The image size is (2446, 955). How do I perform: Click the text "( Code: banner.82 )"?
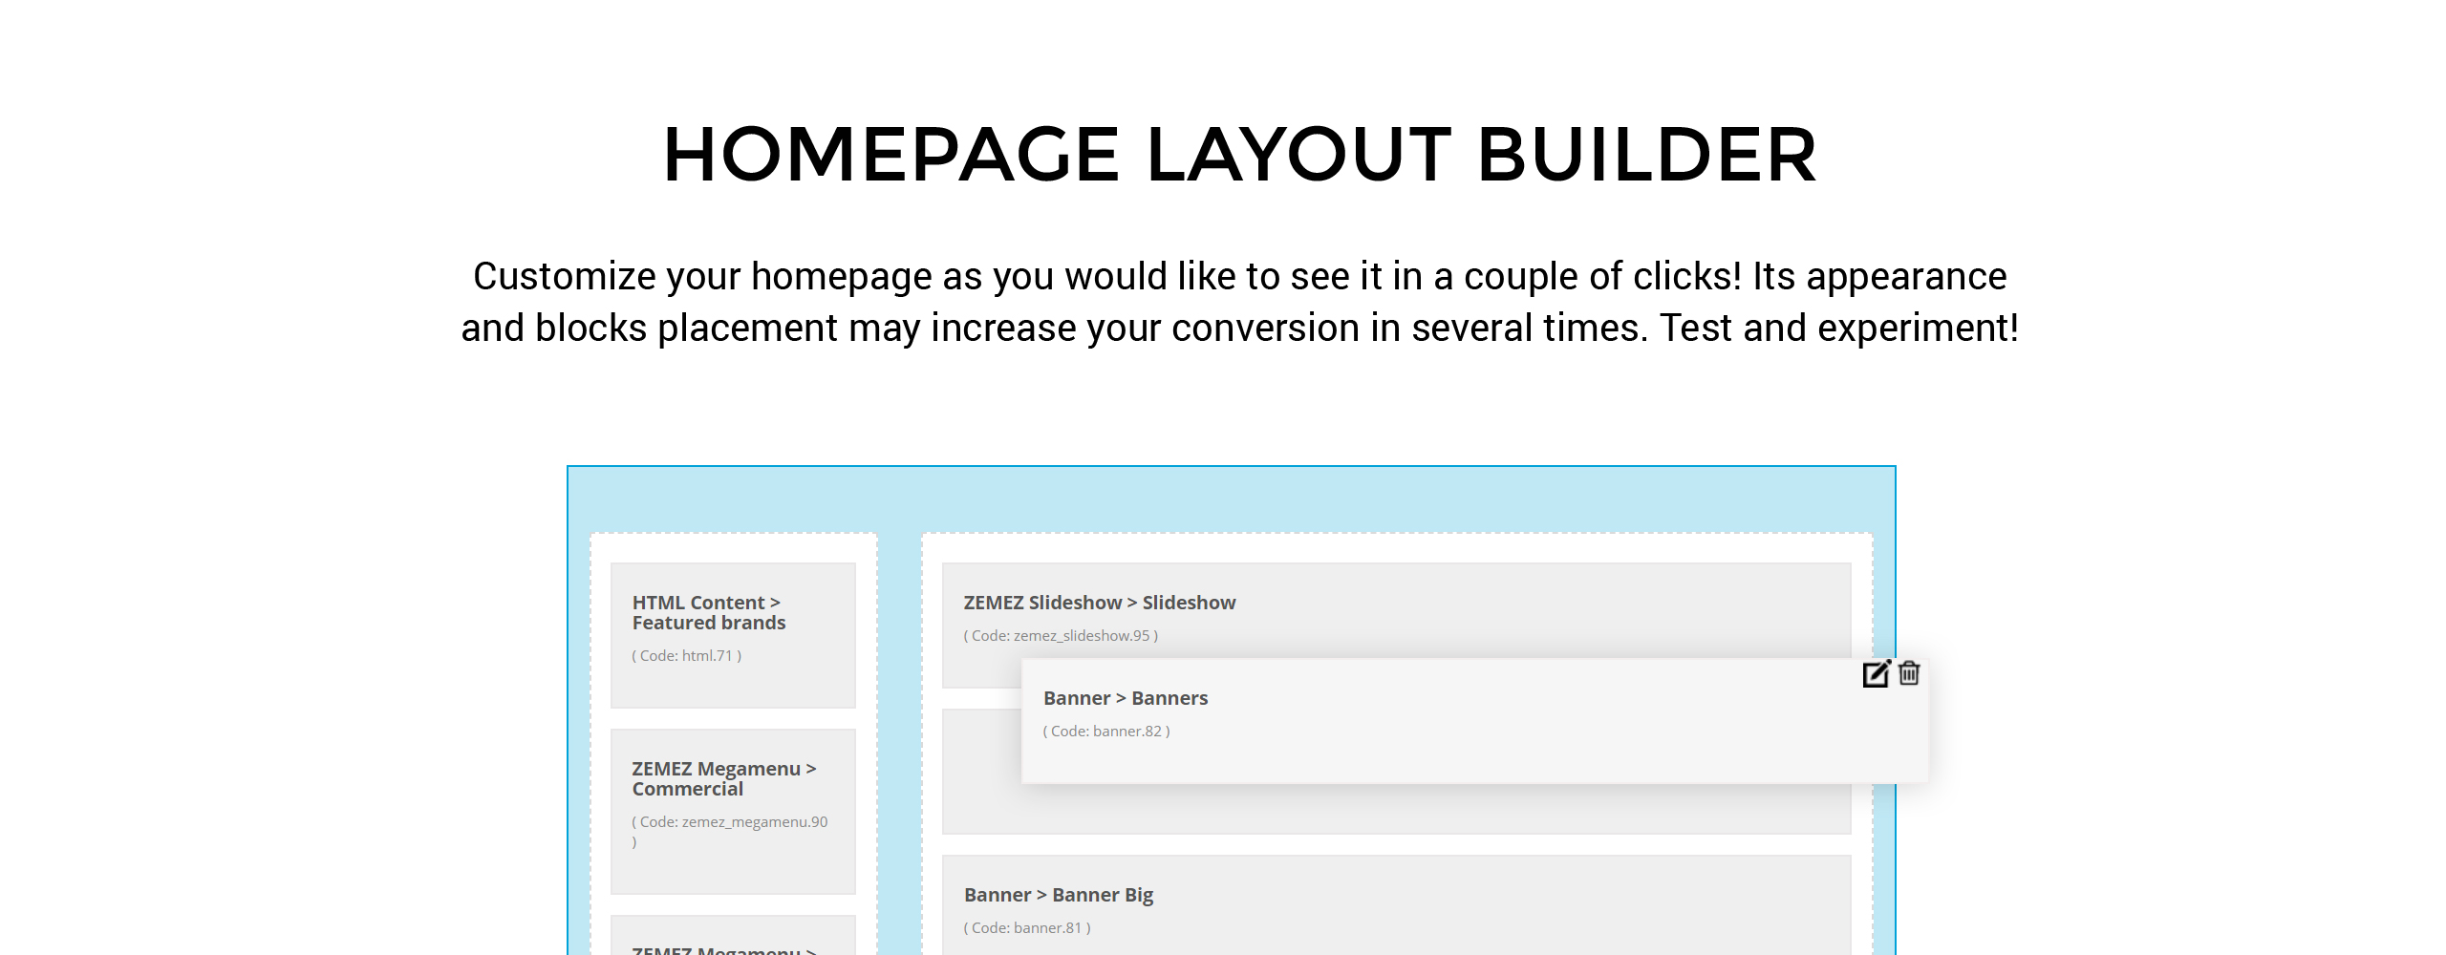tap(1106, 732)
